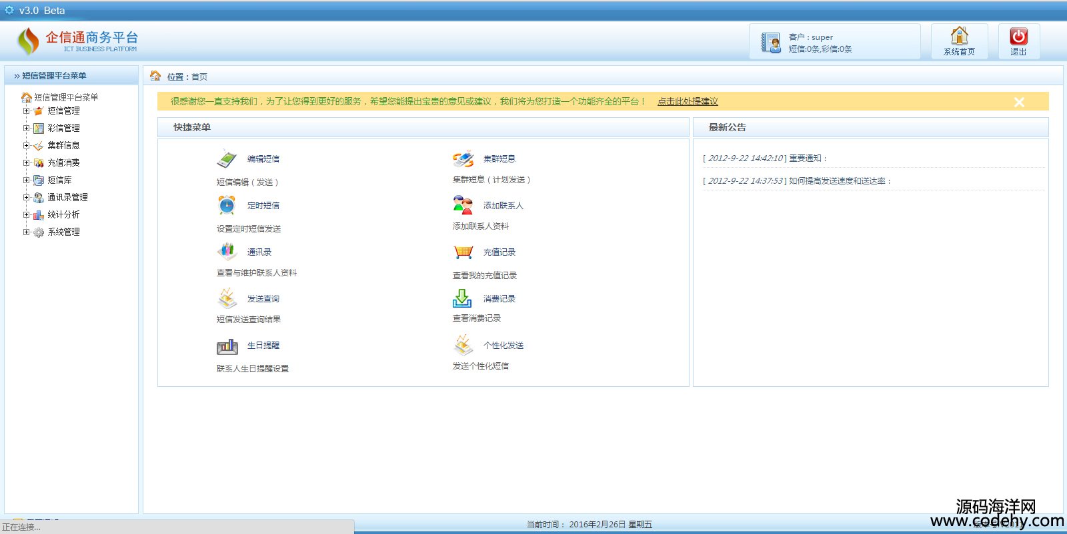The height and width of the screenshot is (534, 1067).
Task: Open the 生日提醒 chart icon
Action: click(x=227, y=346)
